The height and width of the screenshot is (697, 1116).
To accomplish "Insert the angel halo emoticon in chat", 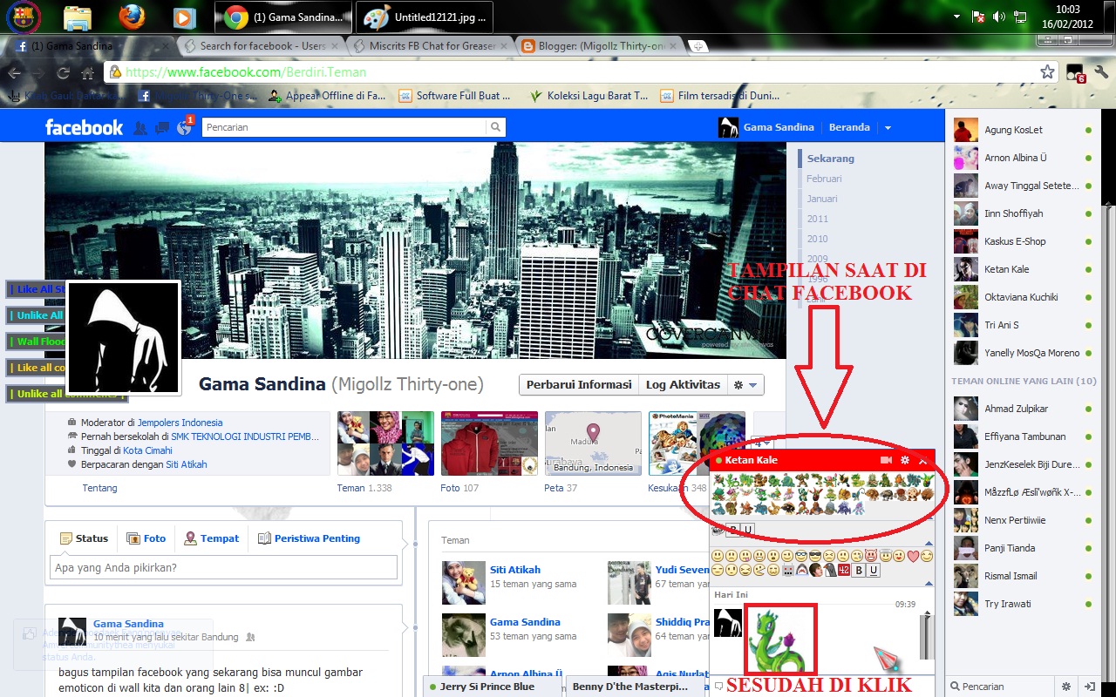I will click(x=886, y=555).
